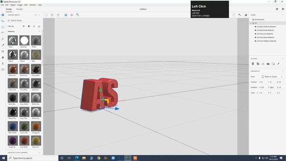This screenshot has width=286, height=161.
Task: Select the Sampler eyedropper tool
Action: (3, 45)
